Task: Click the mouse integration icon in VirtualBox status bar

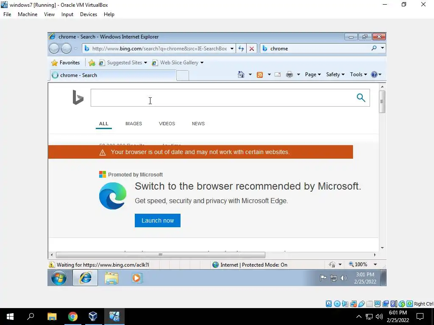Action: point(402,304)
